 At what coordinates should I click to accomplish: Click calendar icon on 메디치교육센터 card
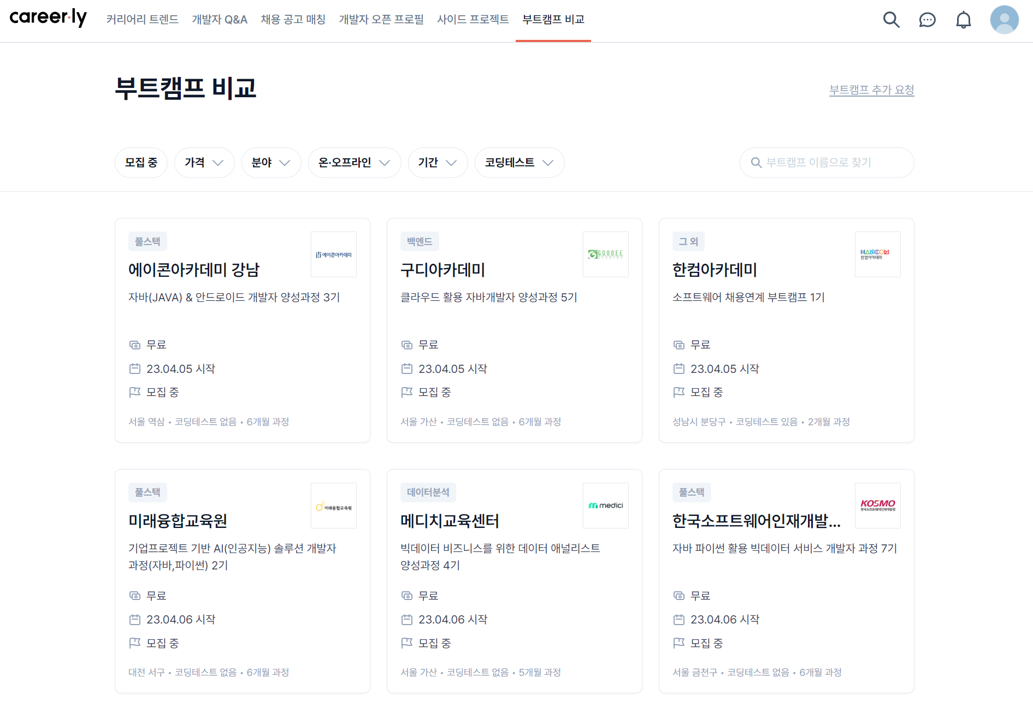pos(407,620)
